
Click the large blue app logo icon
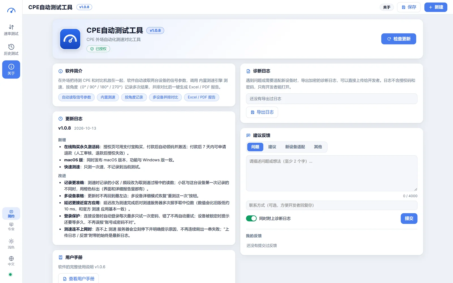pos(70,39)
